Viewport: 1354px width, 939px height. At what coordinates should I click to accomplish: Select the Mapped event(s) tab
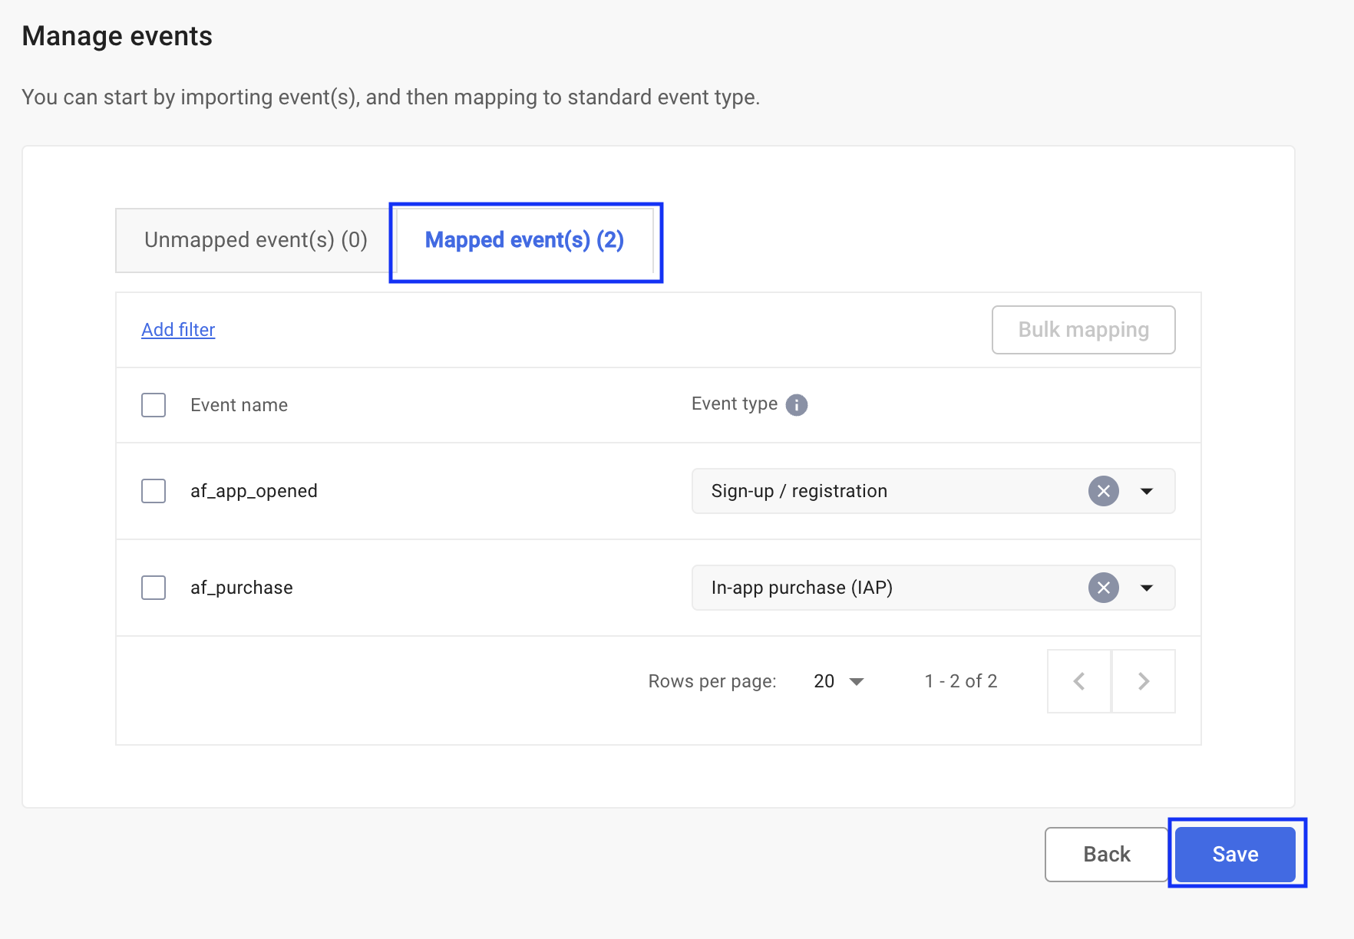(524, 240)
